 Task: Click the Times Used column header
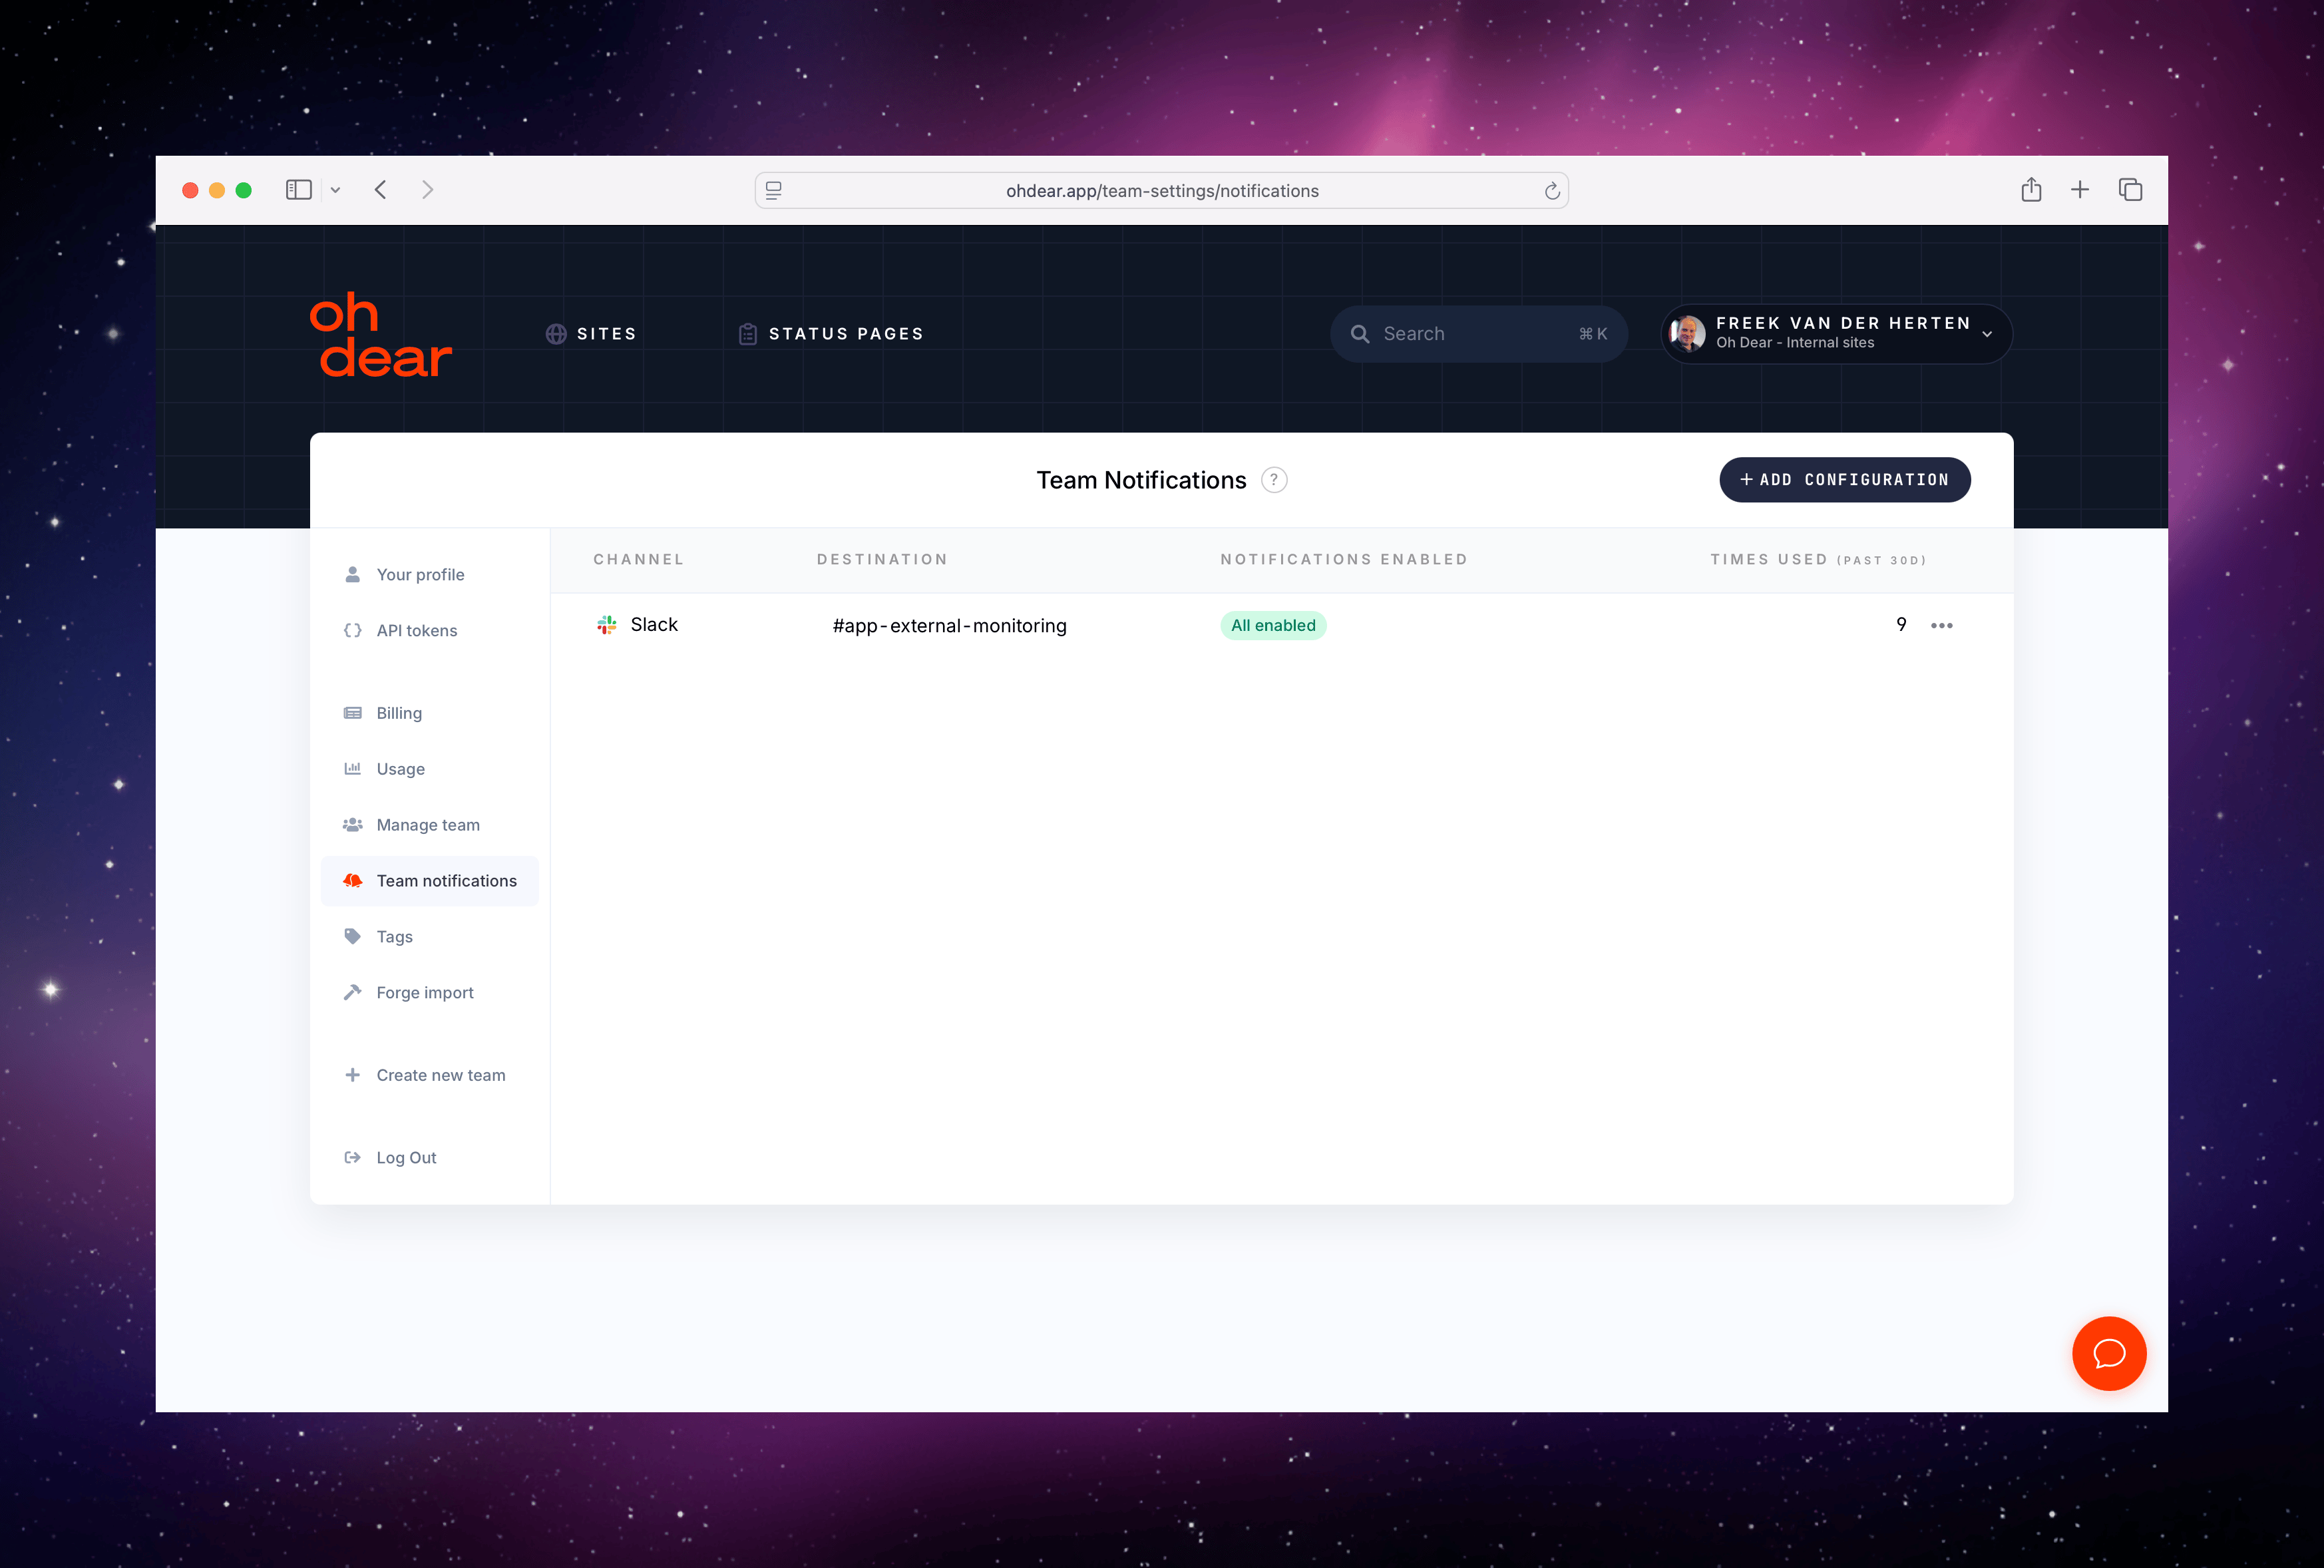[x=1818, y=560]
